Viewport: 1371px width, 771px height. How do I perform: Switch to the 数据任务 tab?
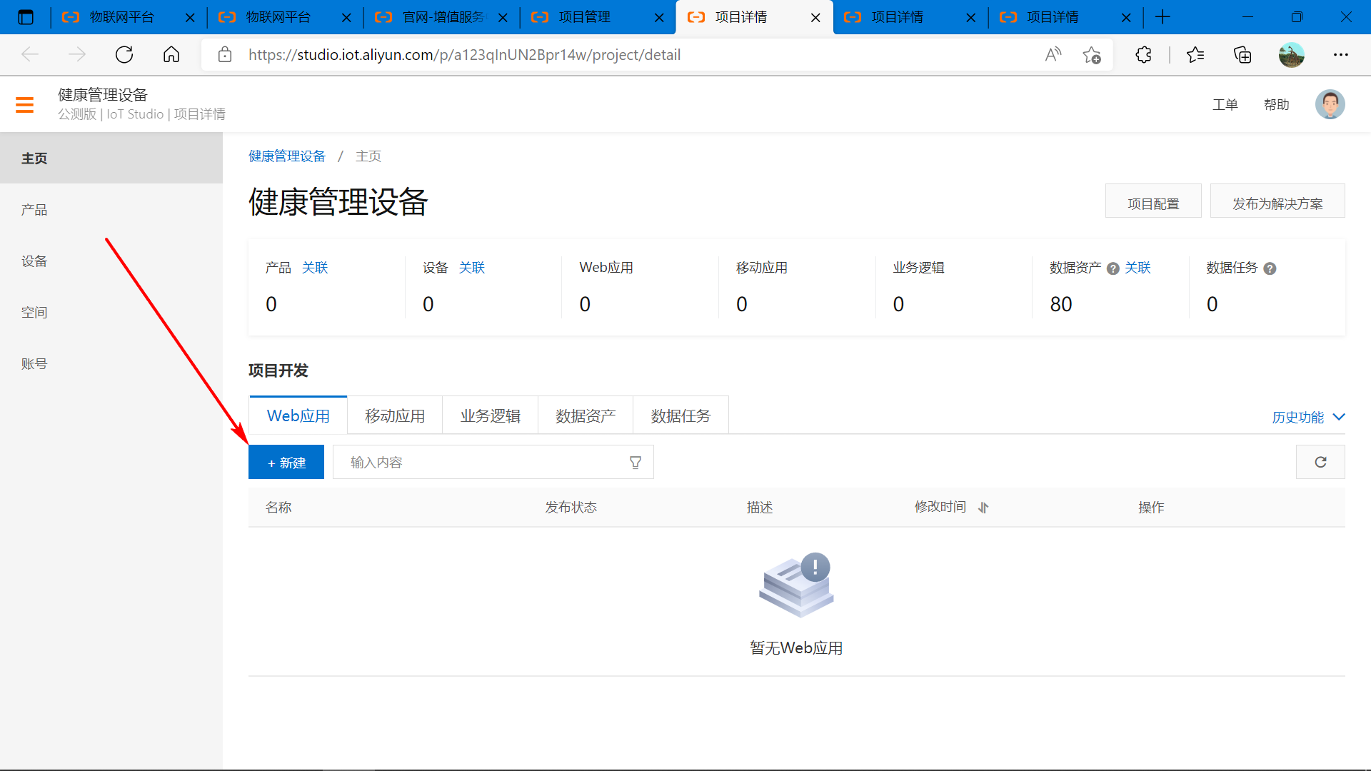point(681,415)
